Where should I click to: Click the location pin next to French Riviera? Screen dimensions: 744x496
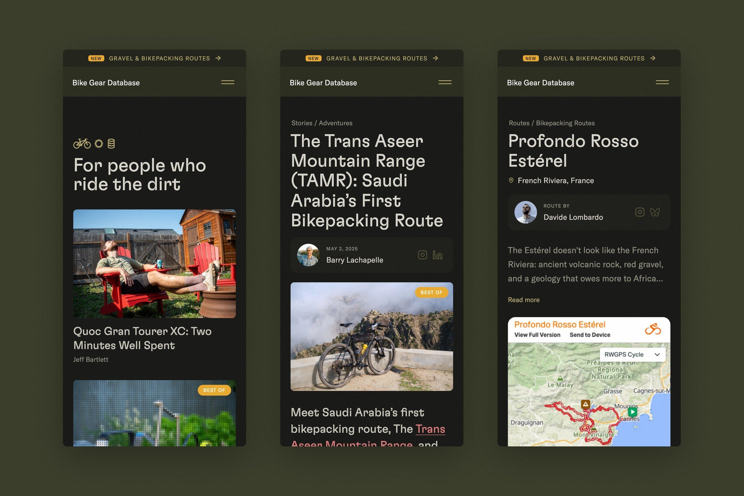pos(511,180)
